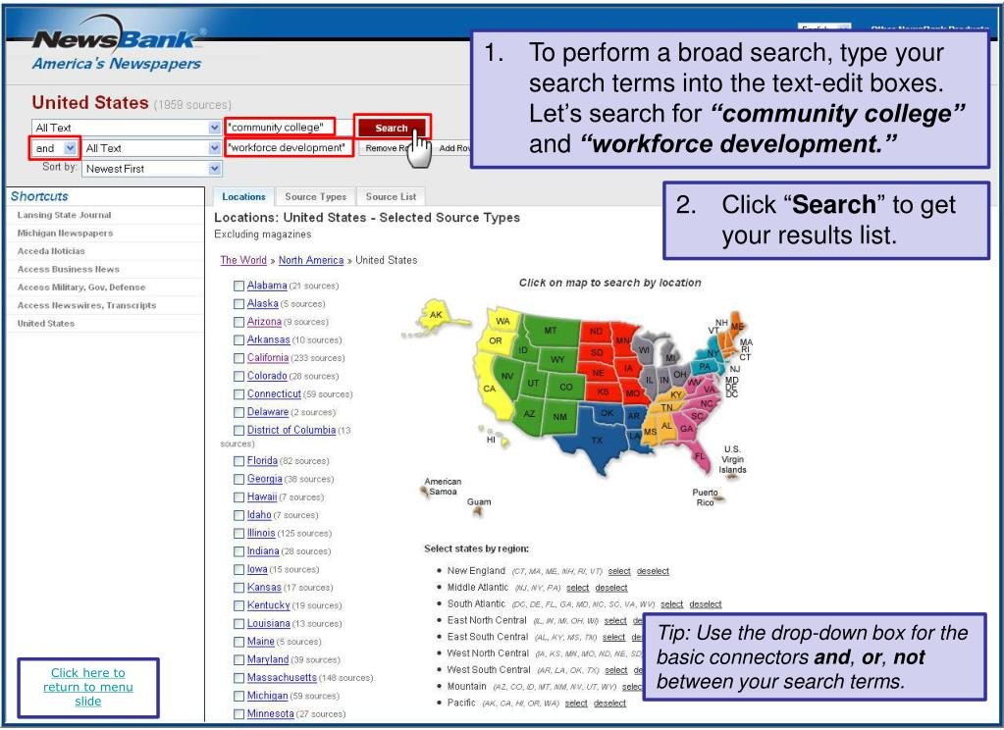Open the Idaho state link

point(259,514)
